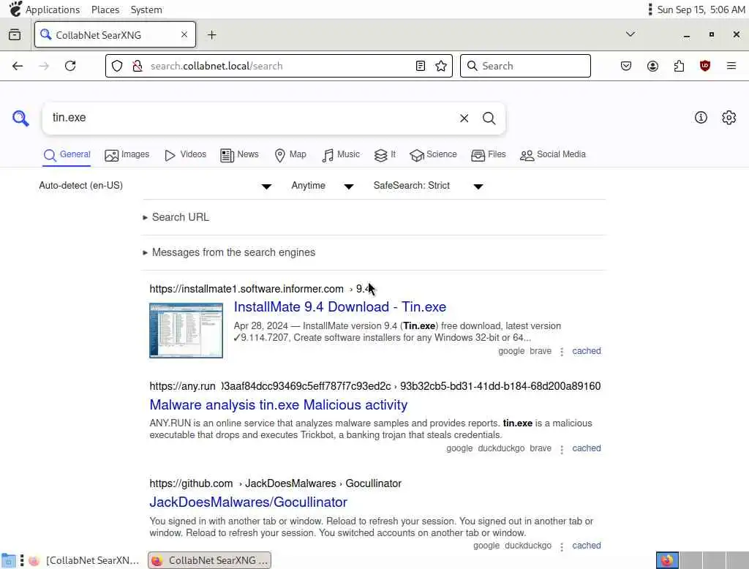Open Firefox account icon
This screenshot has height=569, width=749.
point(652,66)
